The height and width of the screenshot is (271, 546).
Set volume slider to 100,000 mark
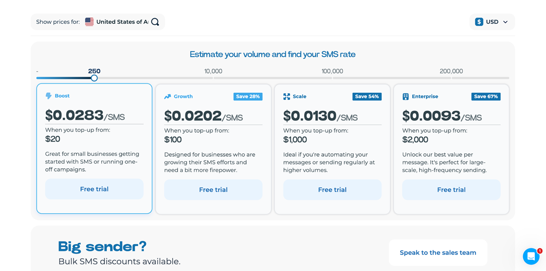point(332,78)
